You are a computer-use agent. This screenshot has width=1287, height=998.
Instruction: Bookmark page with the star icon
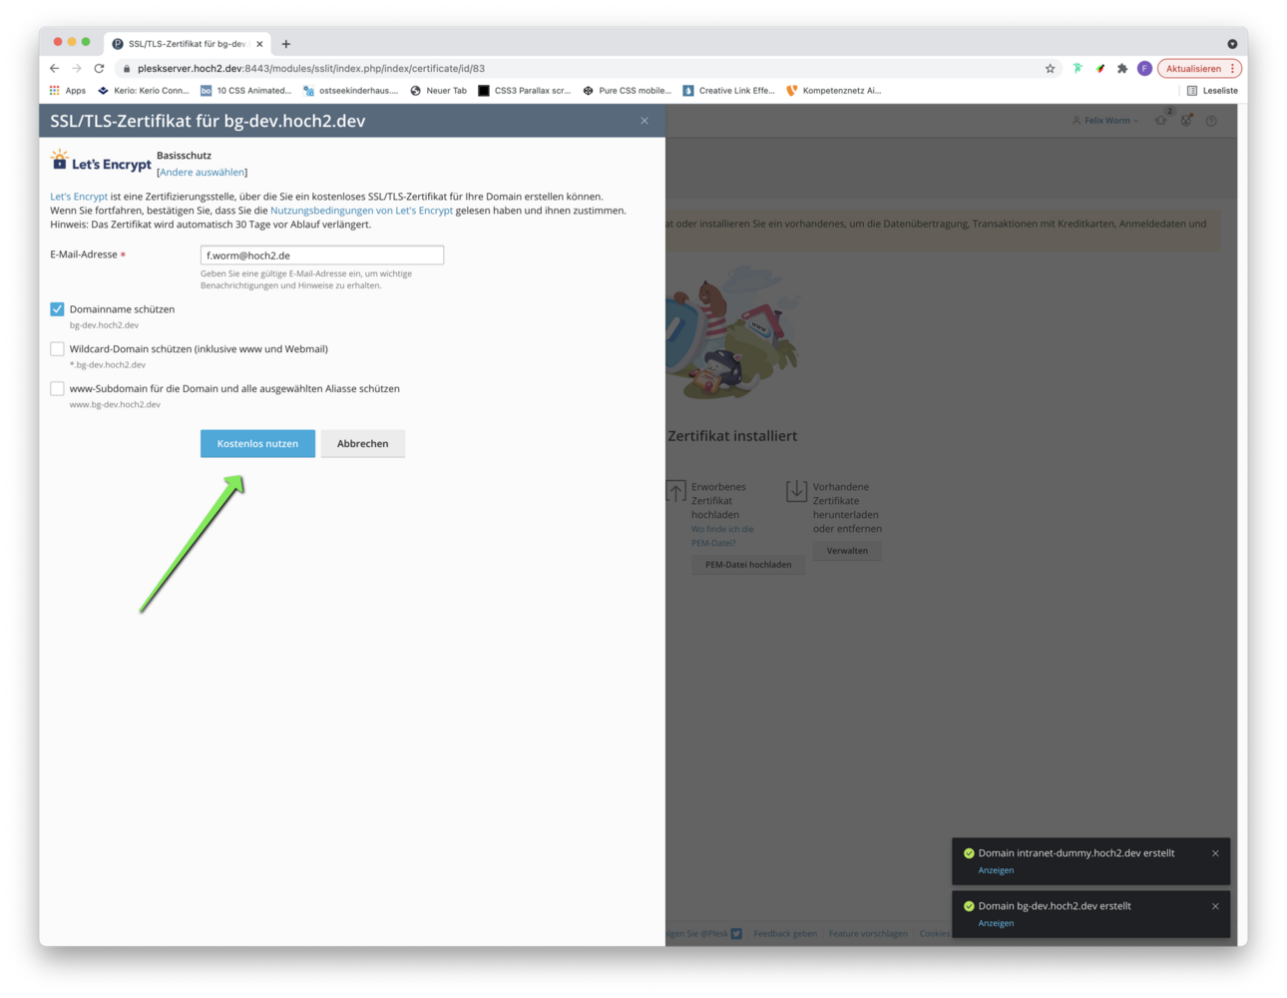click(x=1050, y=69)
